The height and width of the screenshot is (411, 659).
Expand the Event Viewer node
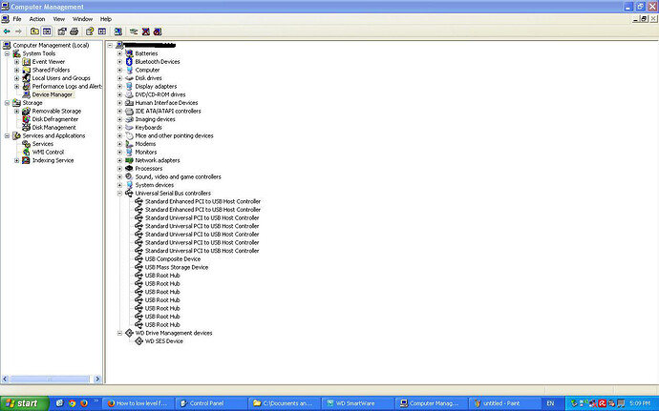17,62
